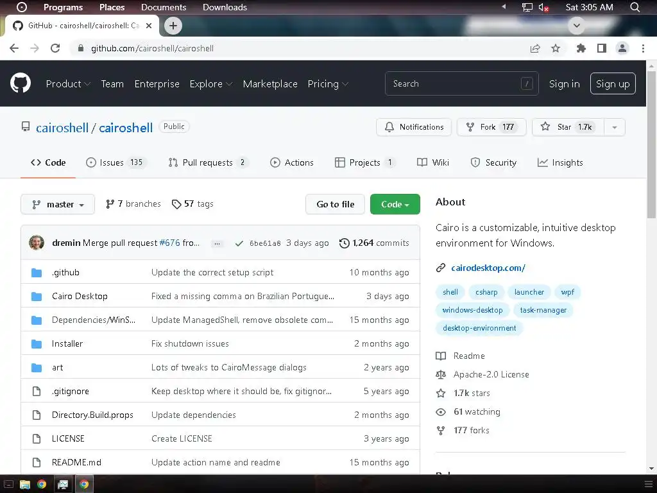This screenshot has height=493, width=657.
Task: Click the share page icon in address bar
Action: pos(534,48)
